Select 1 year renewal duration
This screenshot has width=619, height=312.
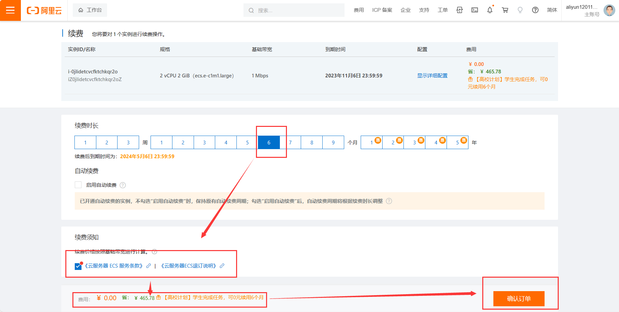(371, 142)
